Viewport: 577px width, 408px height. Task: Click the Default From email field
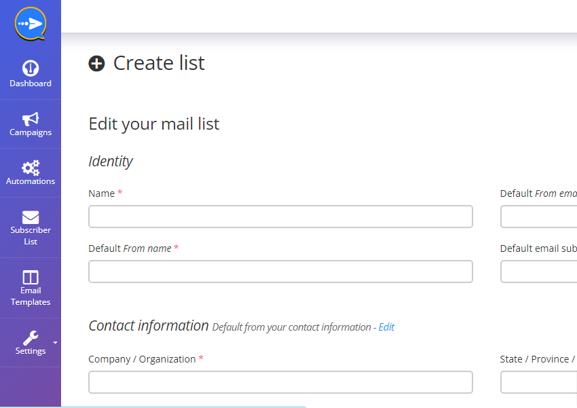click(x=538, y=217)
